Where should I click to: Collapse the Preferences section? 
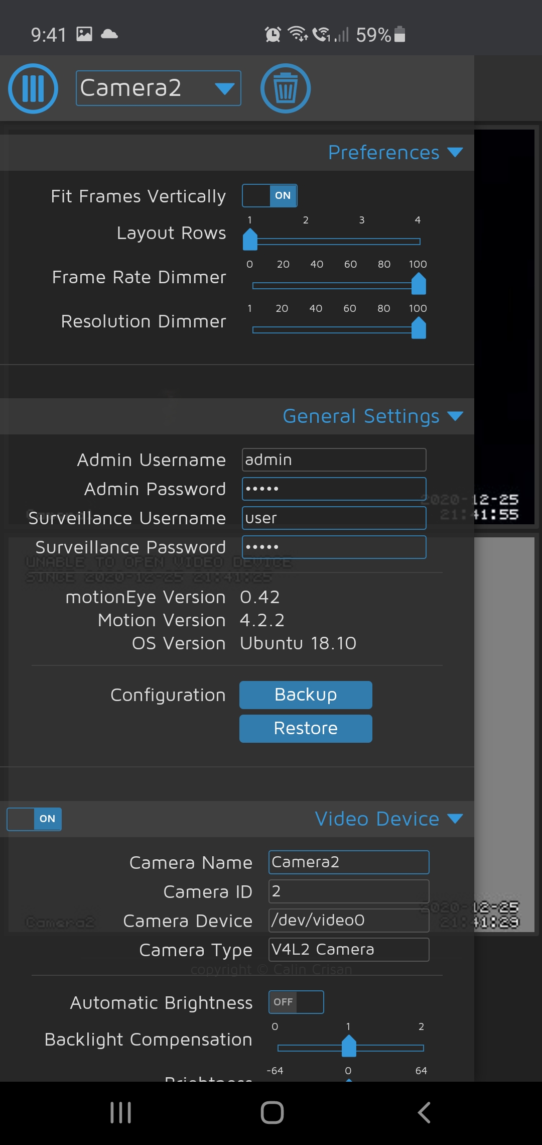point(455,152)
